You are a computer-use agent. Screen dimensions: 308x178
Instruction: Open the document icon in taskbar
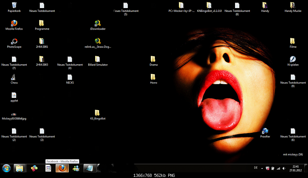48,168
